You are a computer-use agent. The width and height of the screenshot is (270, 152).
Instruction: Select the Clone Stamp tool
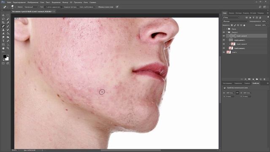coord(3,30)
